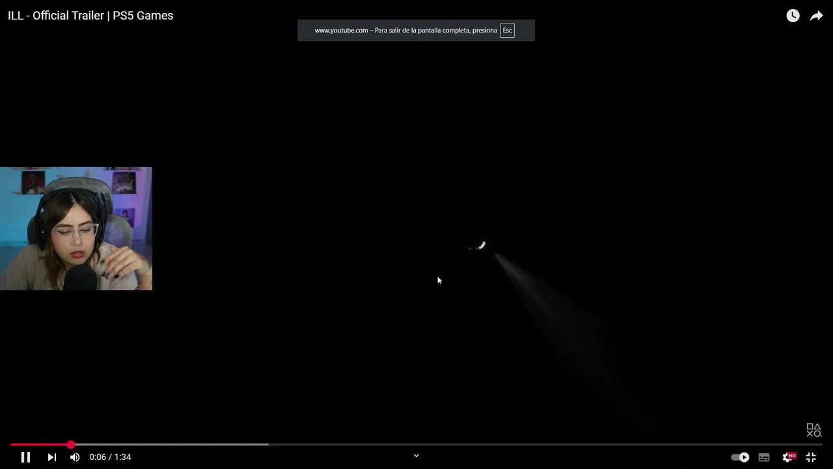The image size is (833, 469).
Task: Seek within the buffered gray bar
Action: point(171,444)
